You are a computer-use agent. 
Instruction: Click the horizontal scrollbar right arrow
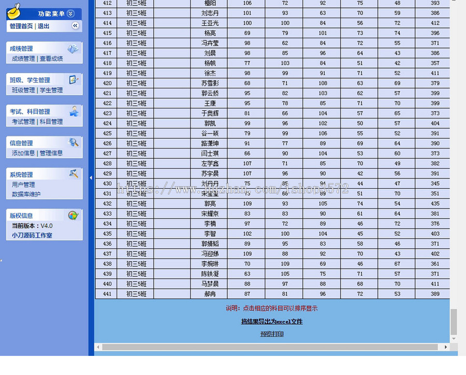click(446, 347)
